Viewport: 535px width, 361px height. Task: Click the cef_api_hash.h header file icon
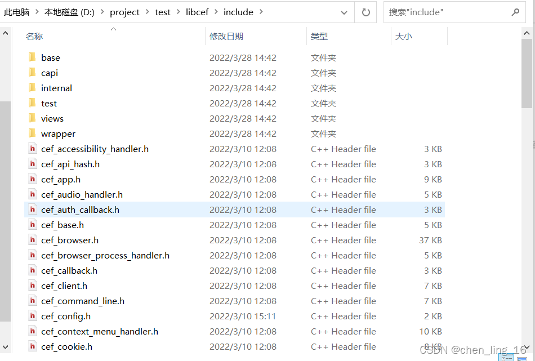(33, 164)
